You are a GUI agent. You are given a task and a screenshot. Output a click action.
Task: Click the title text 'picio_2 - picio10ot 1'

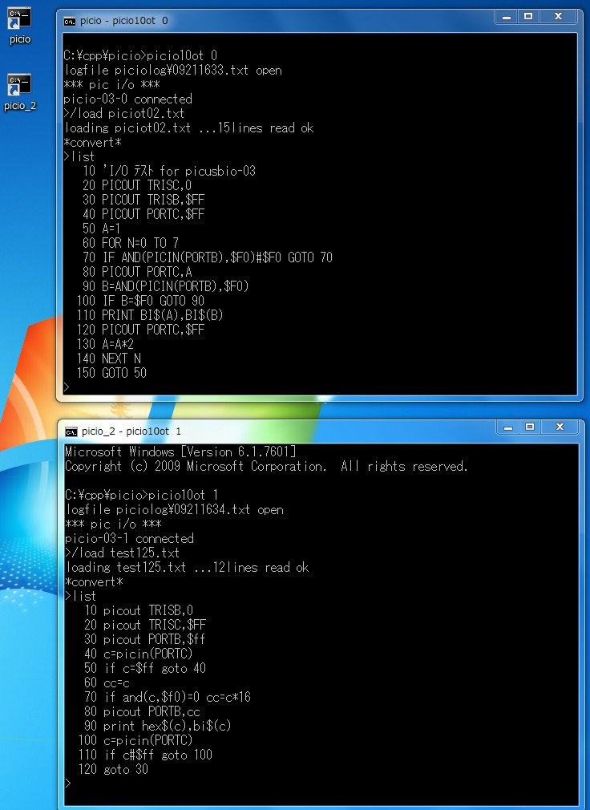(x=131, y=431)
